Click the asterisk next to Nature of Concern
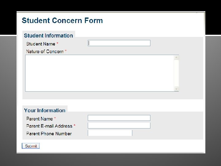The width and height of the screenshot is (221, 166). pyautogui.click(x=66, y=51)
